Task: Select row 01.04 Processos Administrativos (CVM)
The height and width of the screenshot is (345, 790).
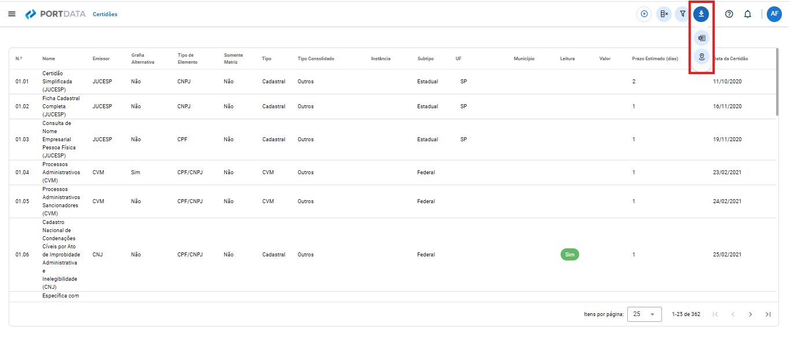Action: [392, 172]
